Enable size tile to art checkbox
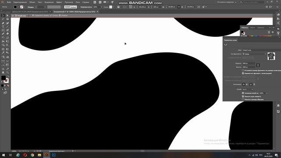Viewport: 281px width, 158px height. pyautogui.click(x=243, y=70)
